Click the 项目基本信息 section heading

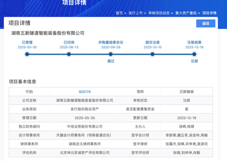pos(22,82)
